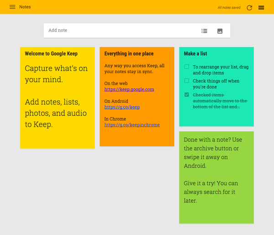Click 'Capture what's on your mind.' text

(x=56, y=74)
